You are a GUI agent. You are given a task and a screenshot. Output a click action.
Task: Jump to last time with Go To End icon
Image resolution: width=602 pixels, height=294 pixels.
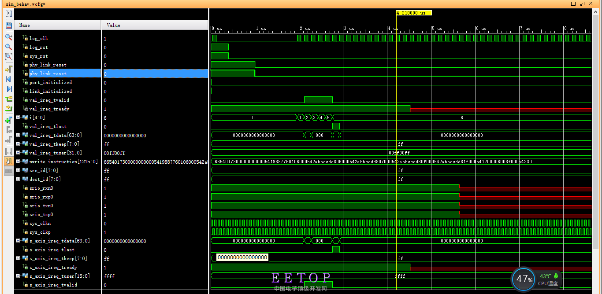coord(8,89)
